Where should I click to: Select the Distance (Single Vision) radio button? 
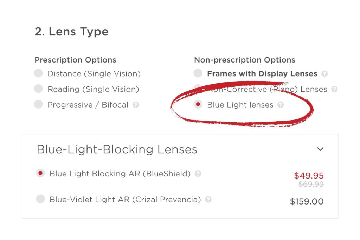(x=38, y=73)
